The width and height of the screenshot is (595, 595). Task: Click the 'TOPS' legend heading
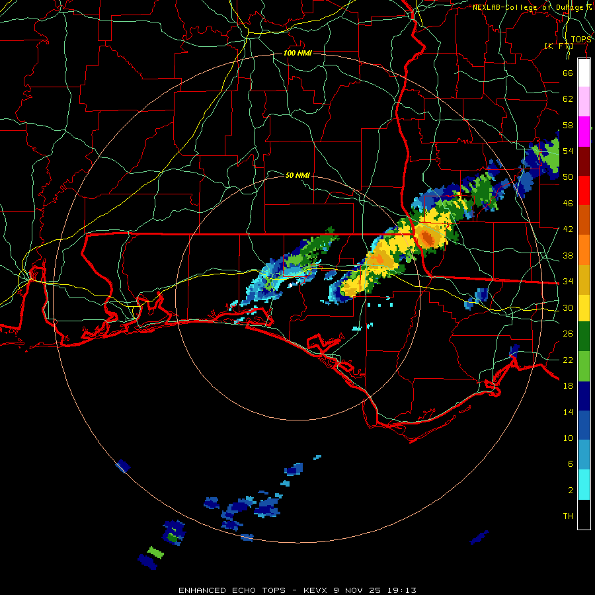[x=581, y=40]
